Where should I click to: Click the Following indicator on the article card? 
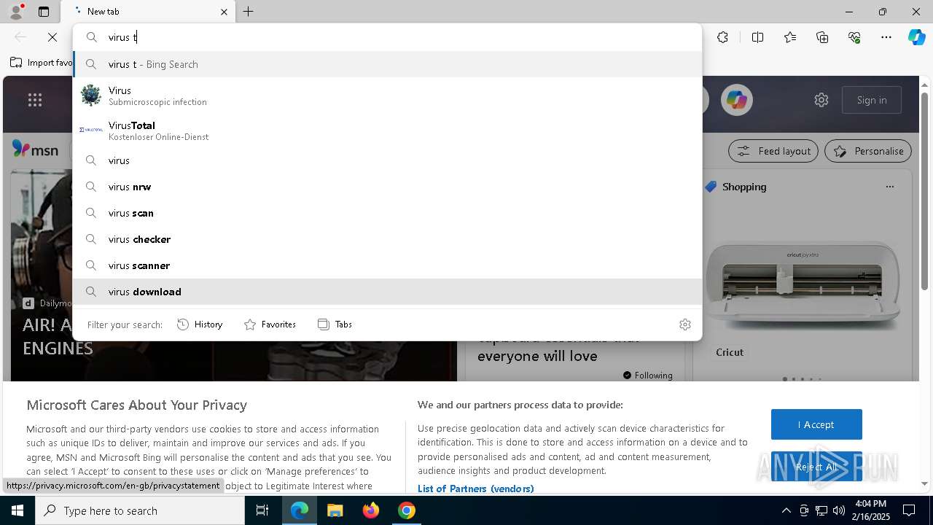tap(647, 376)
